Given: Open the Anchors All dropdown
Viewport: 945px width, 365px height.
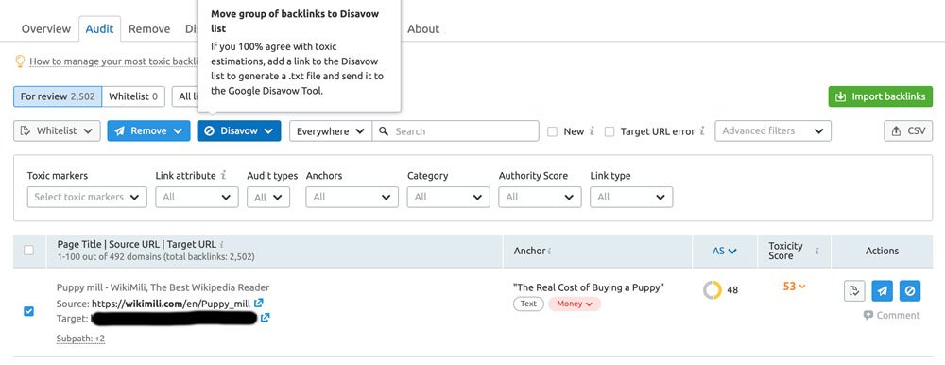Looking at the screenshot, I should [x=352, y=197].
